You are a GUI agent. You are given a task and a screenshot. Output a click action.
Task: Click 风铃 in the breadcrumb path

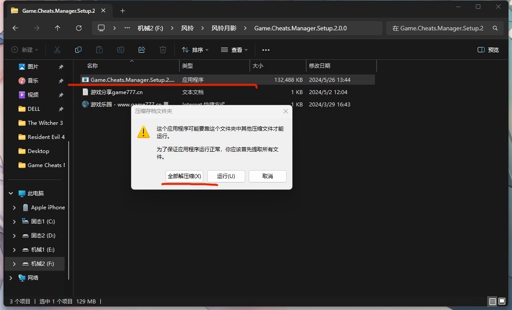click(188, 28)
